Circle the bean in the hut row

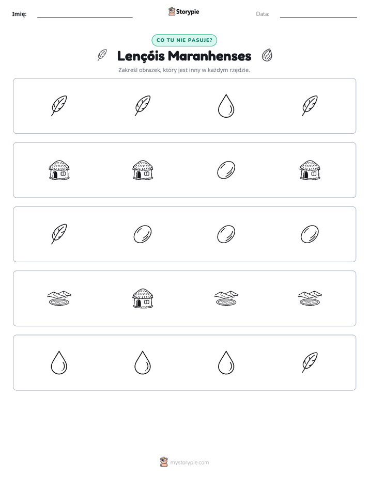click(226, 170)
